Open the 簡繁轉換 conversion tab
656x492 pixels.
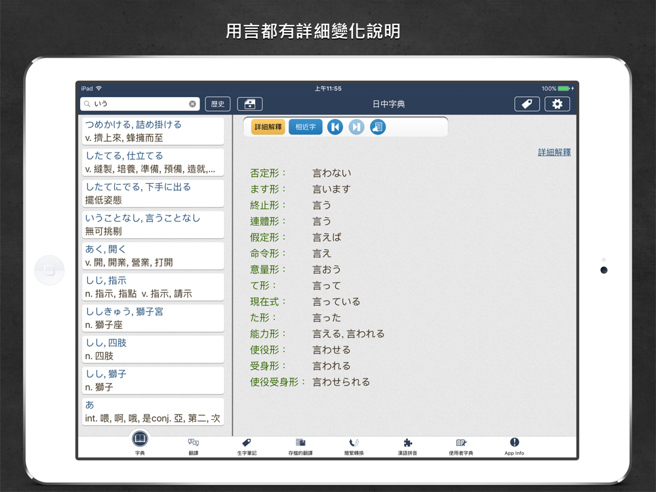(x=354, y=446)
